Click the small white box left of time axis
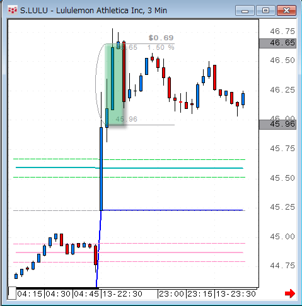Image resolution: width=302 pixels, height=306 pixels. (12, 293)
